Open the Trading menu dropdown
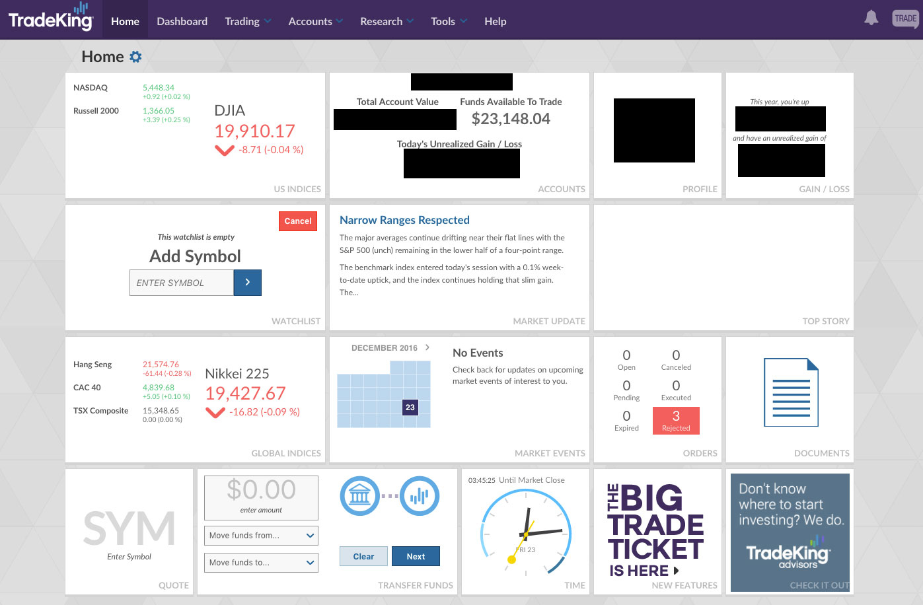 click(x=248, y=21)
